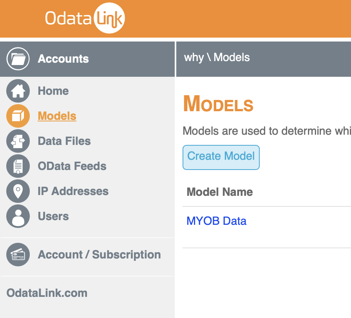Open Data Files from the sidebar

[x=64, y=141]
